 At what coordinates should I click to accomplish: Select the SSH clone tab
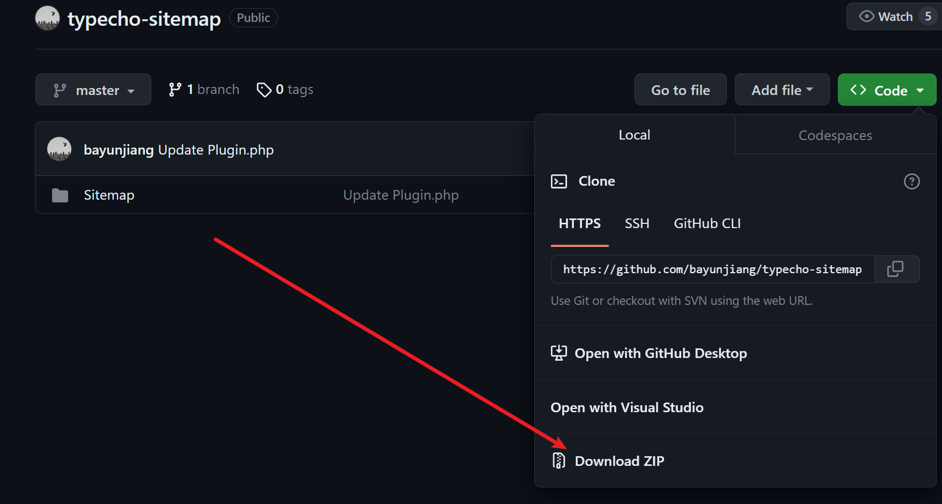pos(637,223)
